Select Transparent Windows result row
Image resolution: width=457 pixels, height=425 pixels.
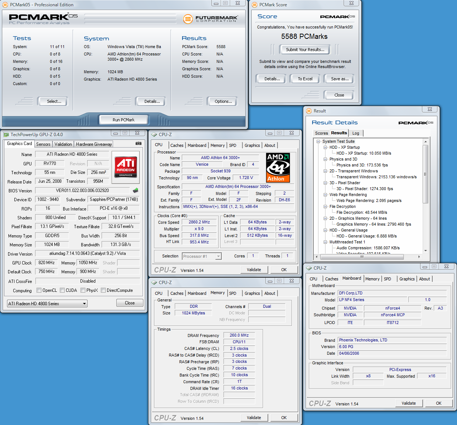(x=376, y=177)
